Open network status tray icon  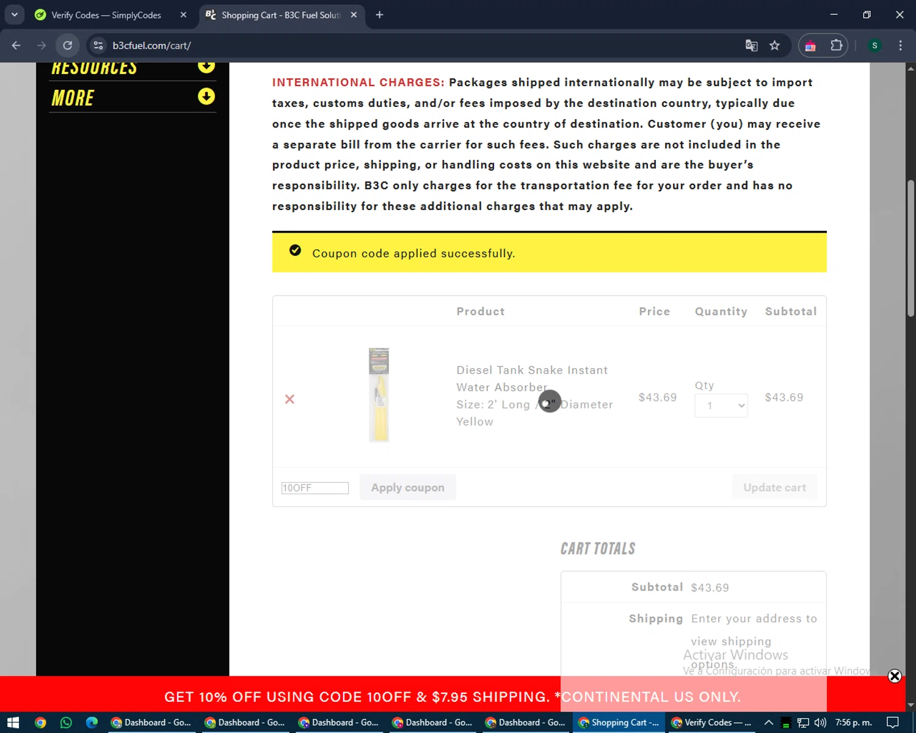tap(803, 723)
